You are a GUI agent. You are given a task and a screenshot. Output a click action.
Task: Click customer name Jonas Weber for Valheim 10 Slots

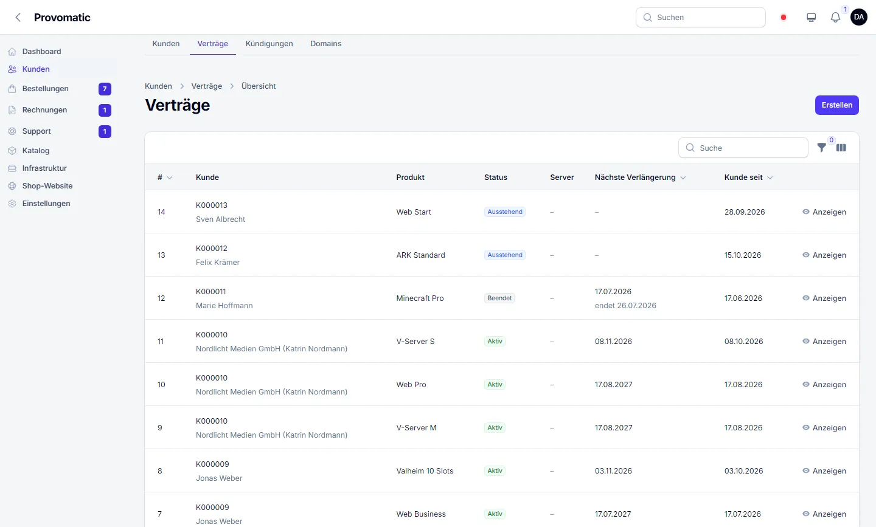[219, 478]
